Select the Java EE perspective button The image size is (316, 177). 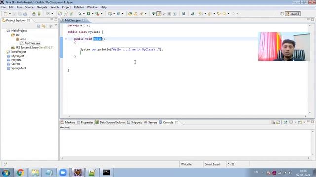tap(293, 14)
